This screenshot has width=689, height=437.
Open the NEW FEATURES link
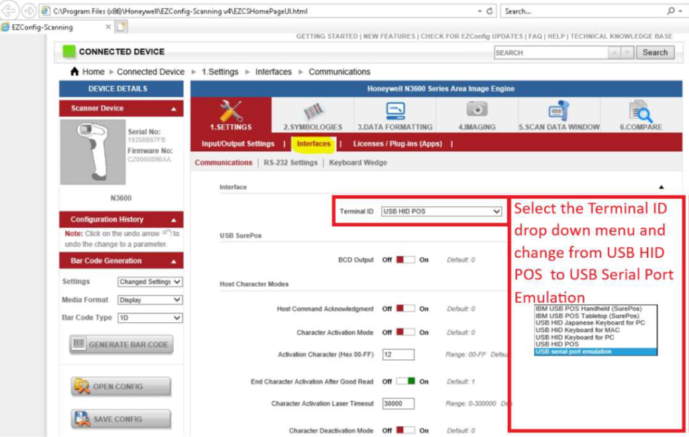(389, 36)
